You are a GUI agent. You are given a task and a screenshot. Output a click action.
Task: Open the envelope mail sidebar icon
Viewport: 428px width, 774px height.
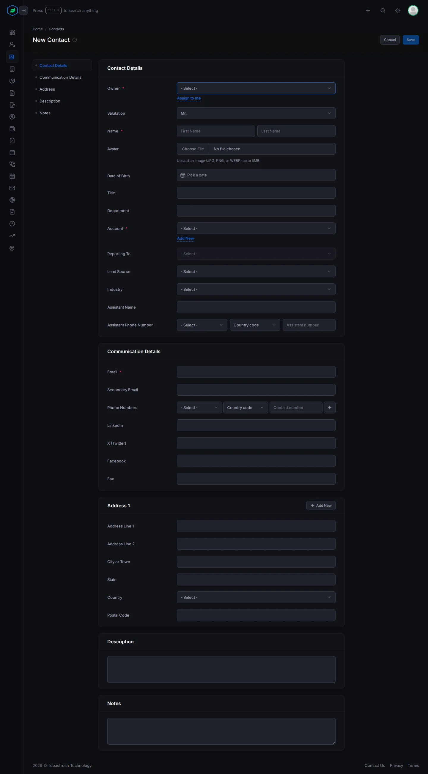[12, 188]
